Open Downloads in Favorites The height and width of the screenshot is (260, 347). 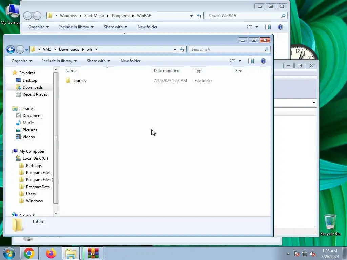pyautogui.click(x=33, y=87)
